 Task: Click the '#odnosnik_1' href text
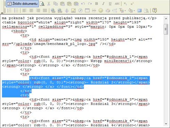[x=119, y=57]
